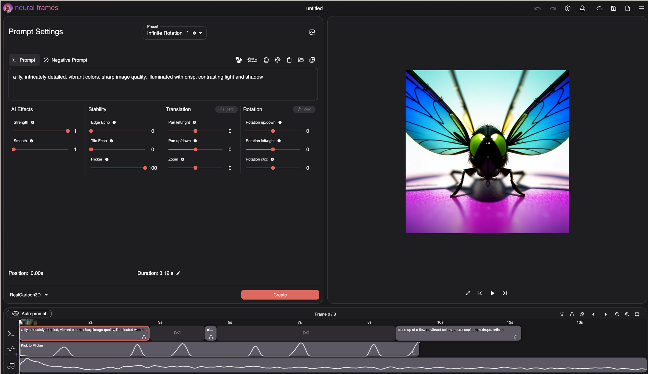Open the hamburger menu at top right

(x=641, y=8)
